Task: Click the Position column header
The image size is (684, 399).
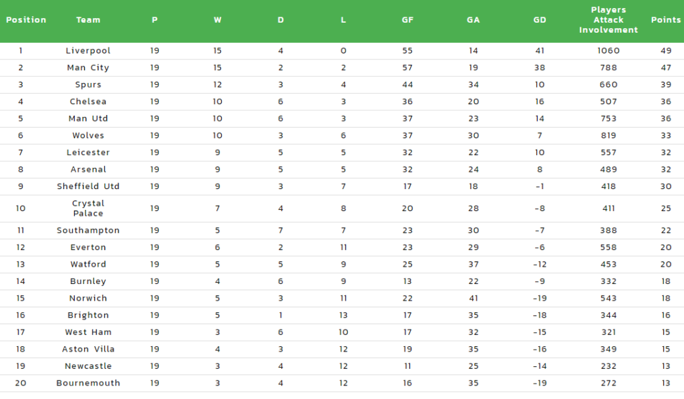Action: coord(26,19)
